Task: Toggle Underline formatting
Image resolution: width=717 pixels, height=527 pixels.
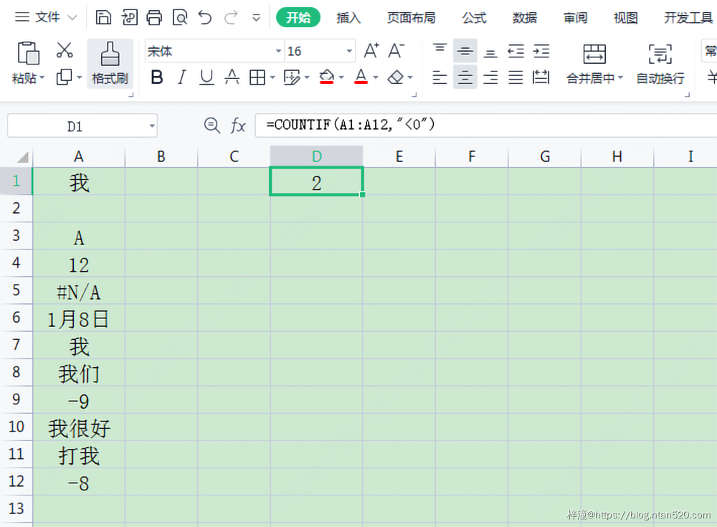Action: coord(206,77)
